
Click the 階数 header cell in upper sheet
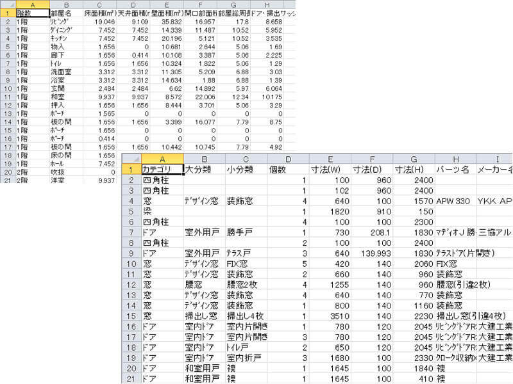pyautogui.click(x=32, y=13)
